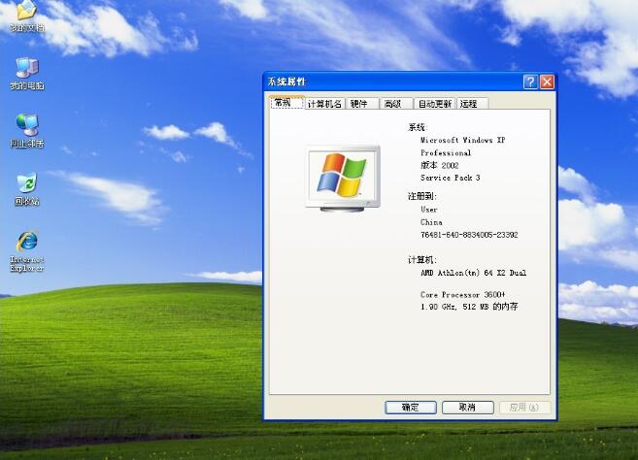
Task: Click the 系统属性 dialog title bar
Action: 388,82
